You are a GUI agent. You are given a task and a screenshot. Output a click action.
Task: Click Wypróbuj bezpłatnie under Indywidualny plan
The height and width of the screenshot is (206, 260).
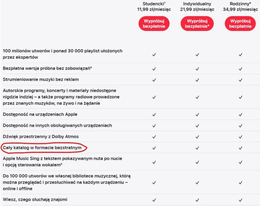pos(197,23)
